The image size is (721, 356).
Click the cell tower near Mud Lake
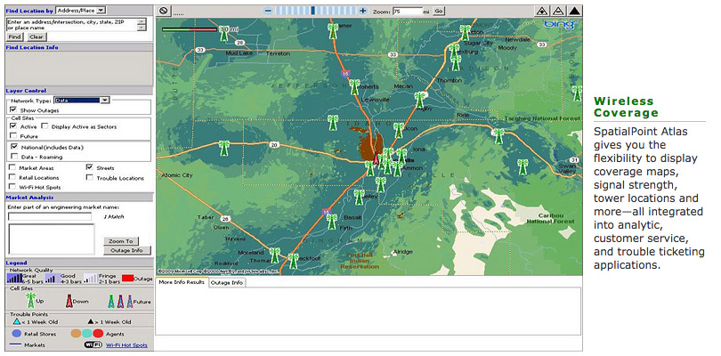pyautogui.click(x=224, y=34)
